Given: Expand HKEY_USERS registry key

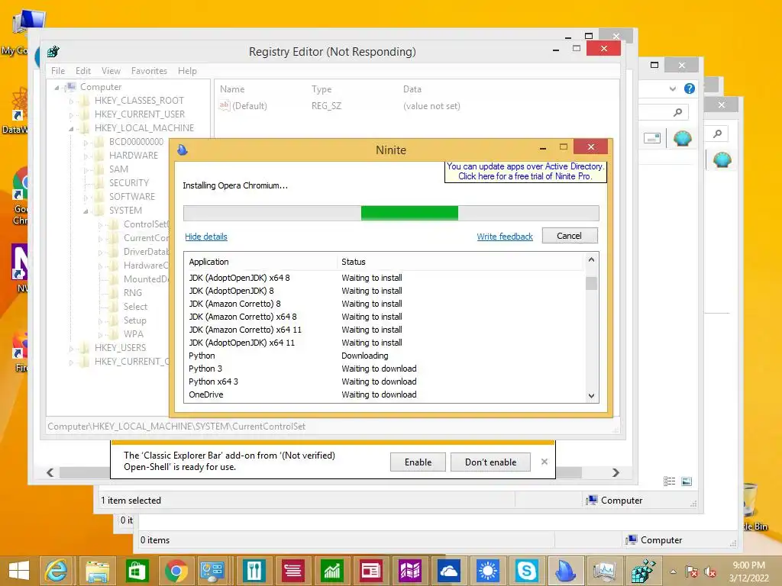Looking at the screenshot, I should click(x=71, y=348).
